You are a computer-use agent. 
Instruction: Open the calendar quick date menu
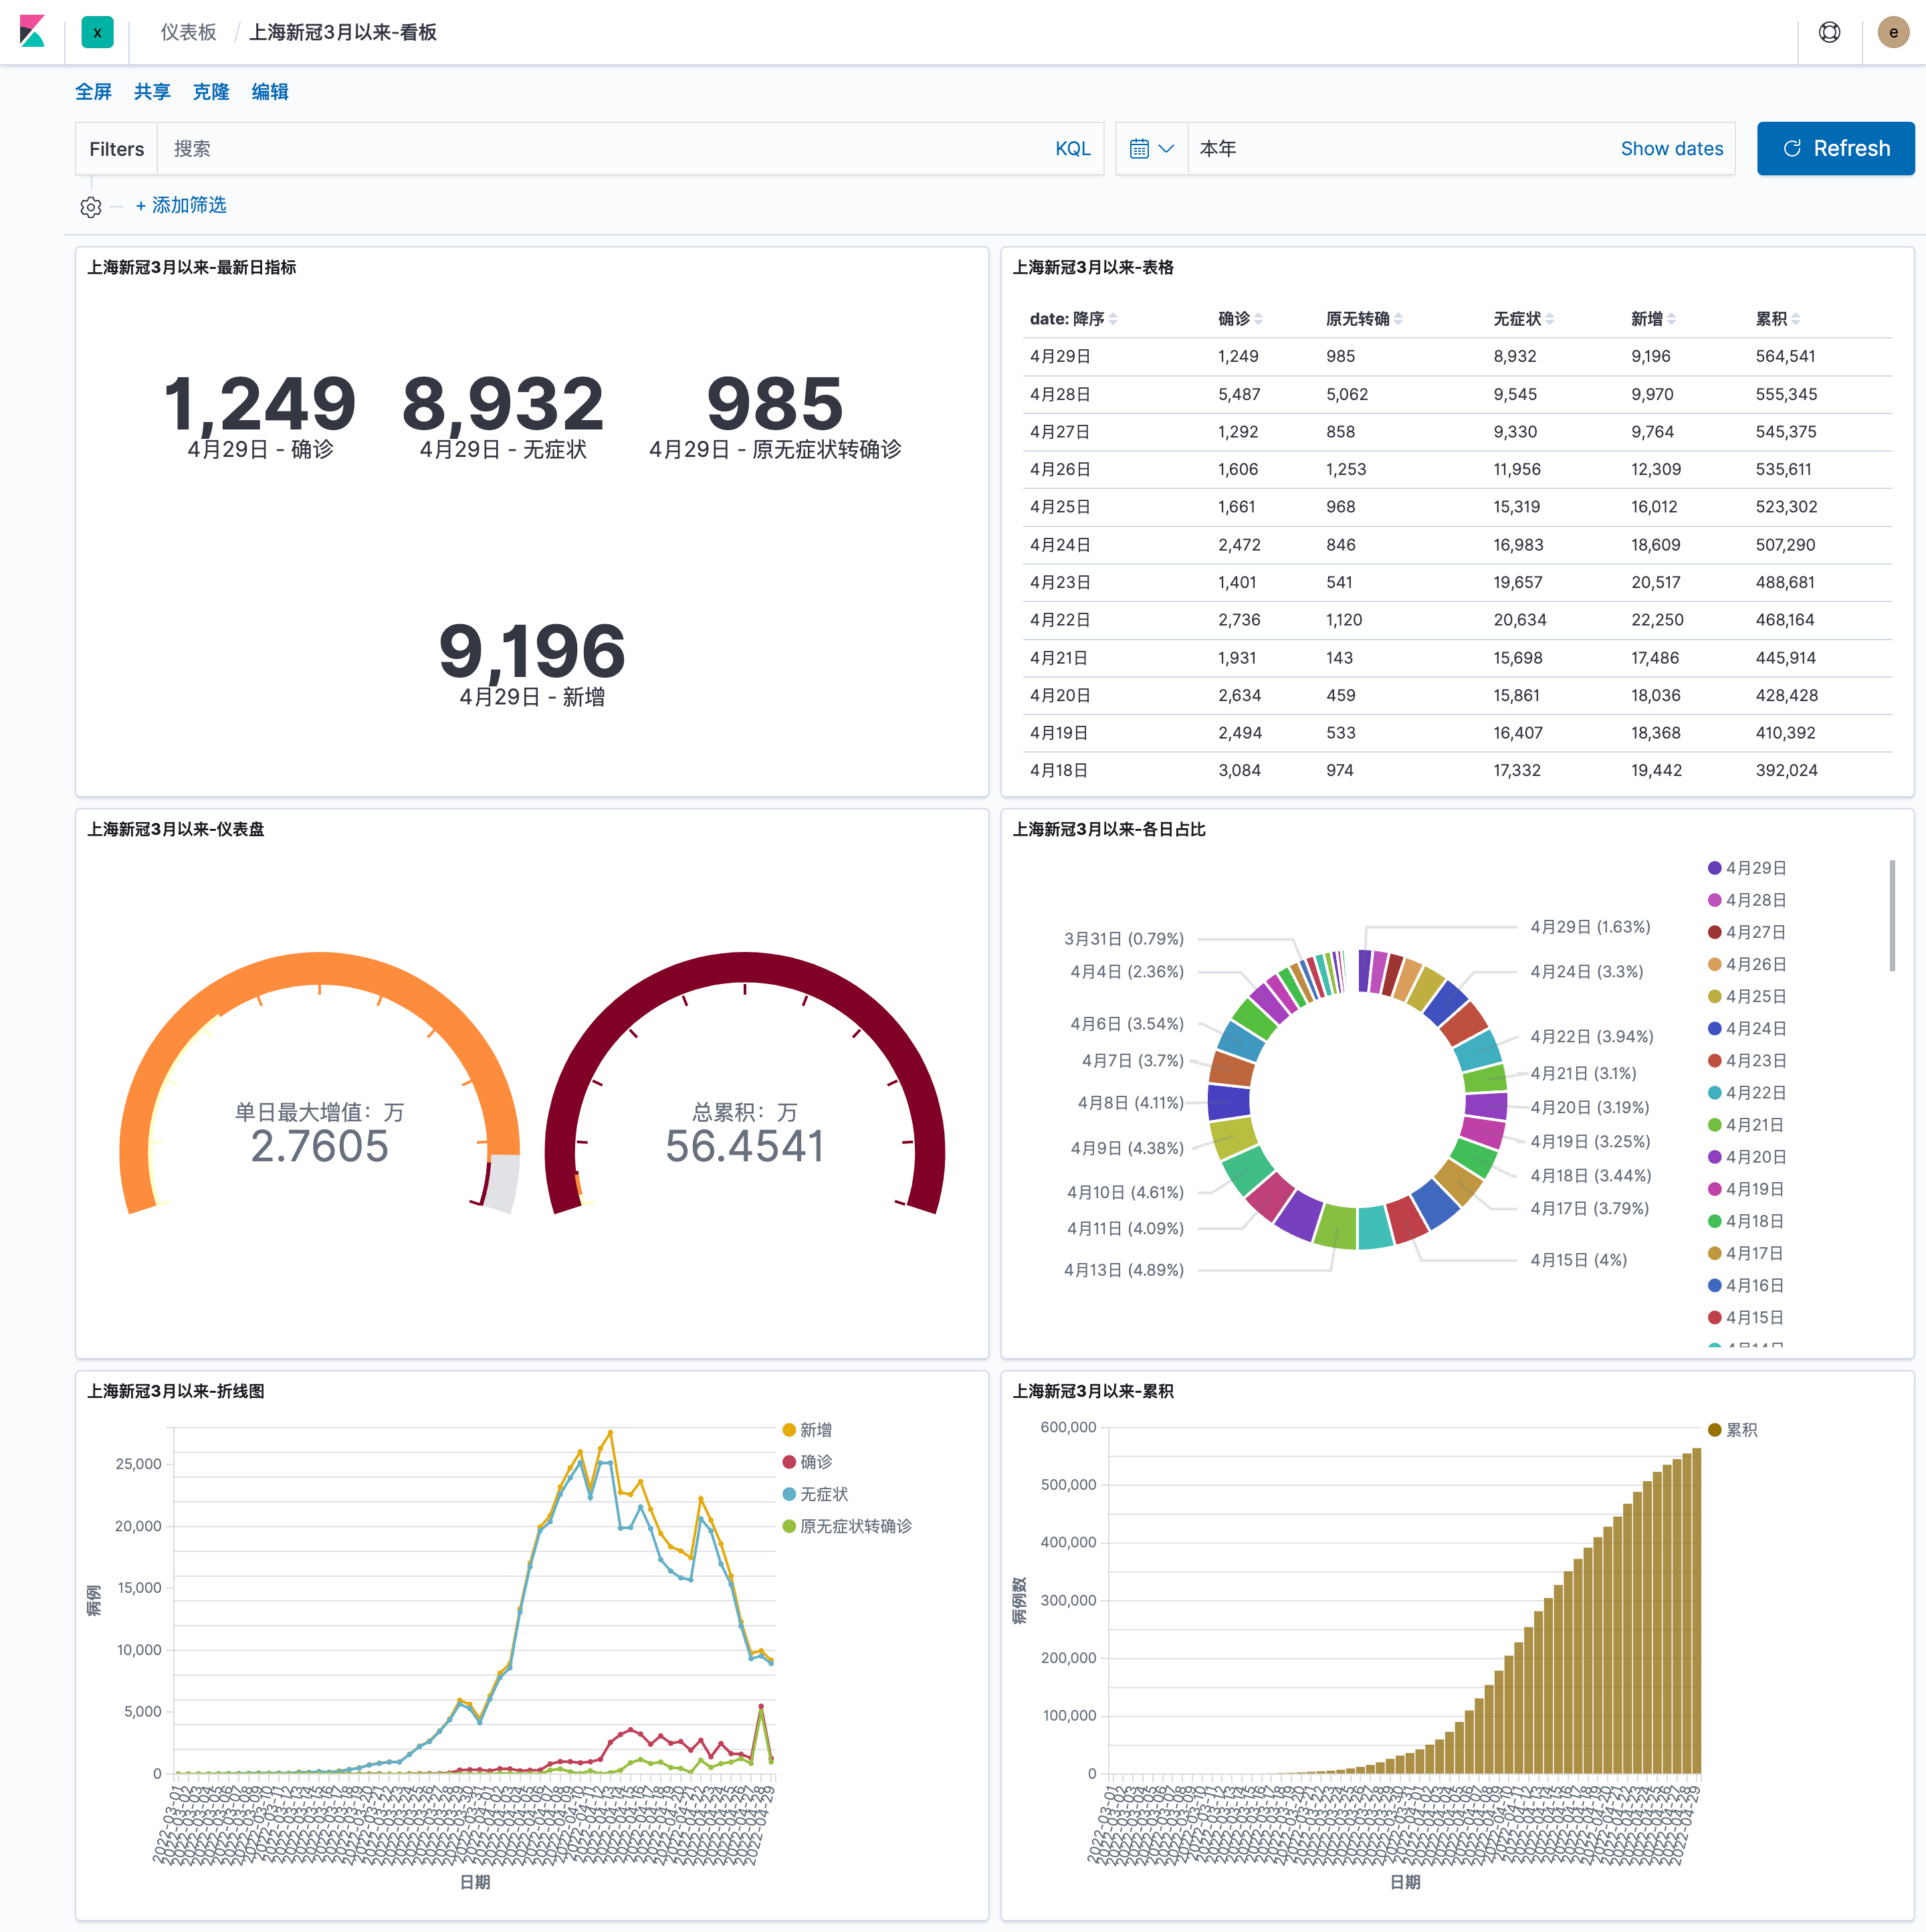(x=1152, y=148)
